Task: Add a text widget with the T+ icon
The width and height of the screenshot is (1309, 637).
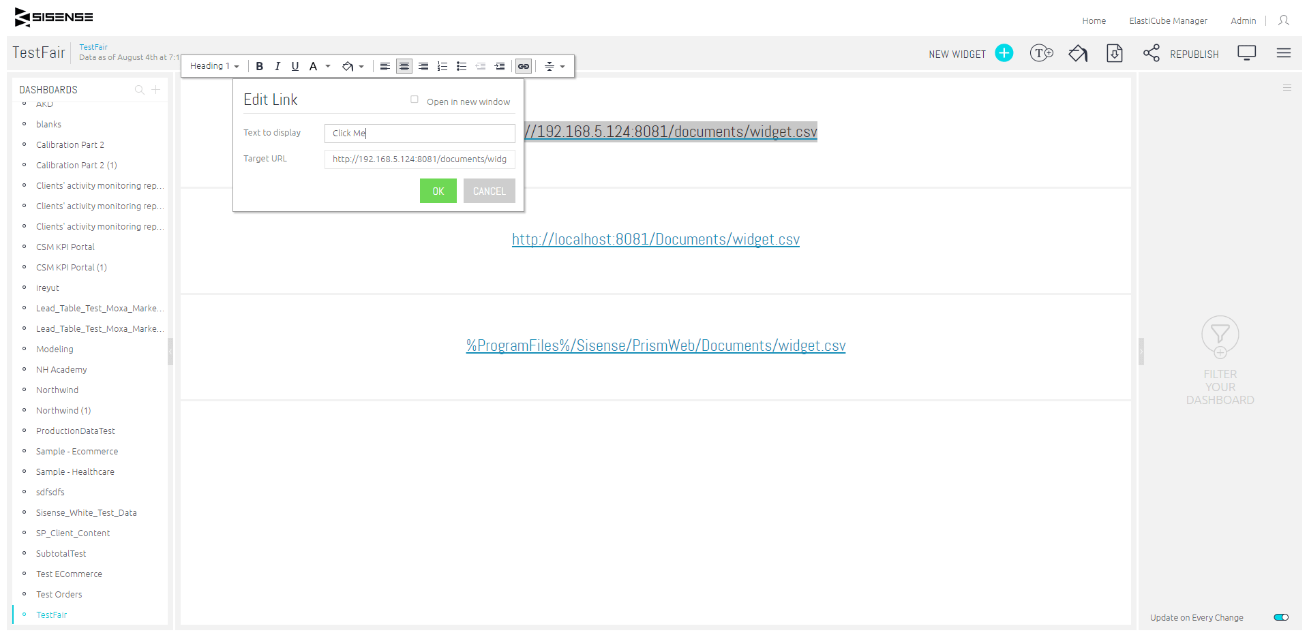Action: [x=1042, y=53]
